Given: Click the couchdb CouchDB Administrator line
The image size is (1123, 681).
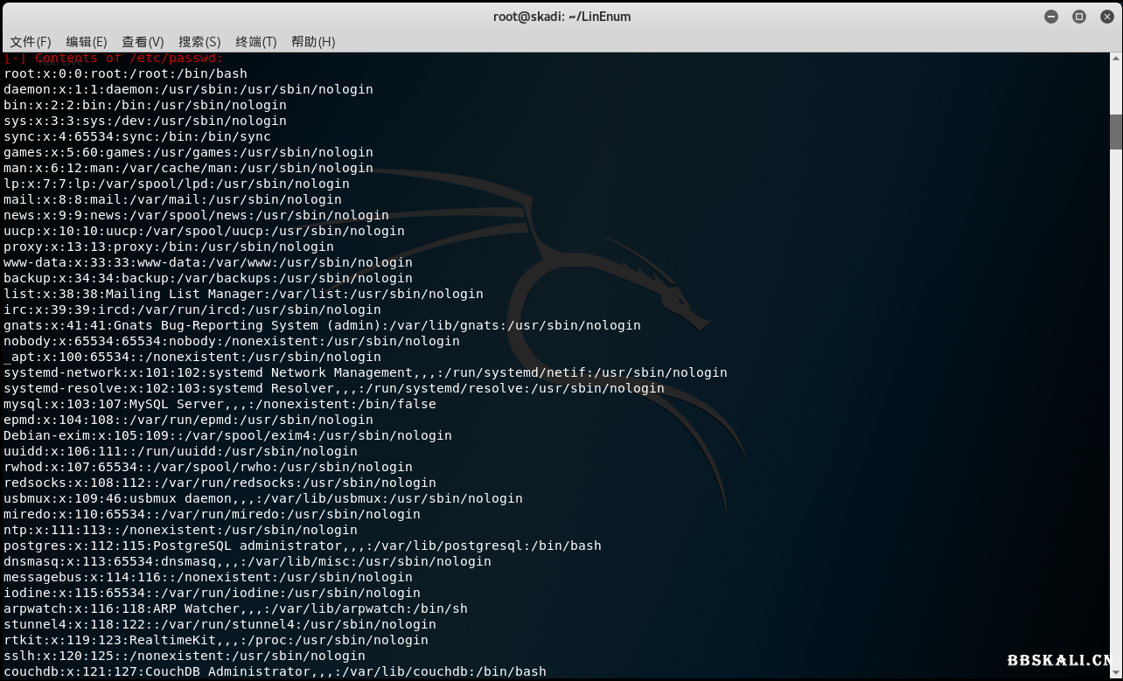Looking at the screenshot, I should pos(275,671).
